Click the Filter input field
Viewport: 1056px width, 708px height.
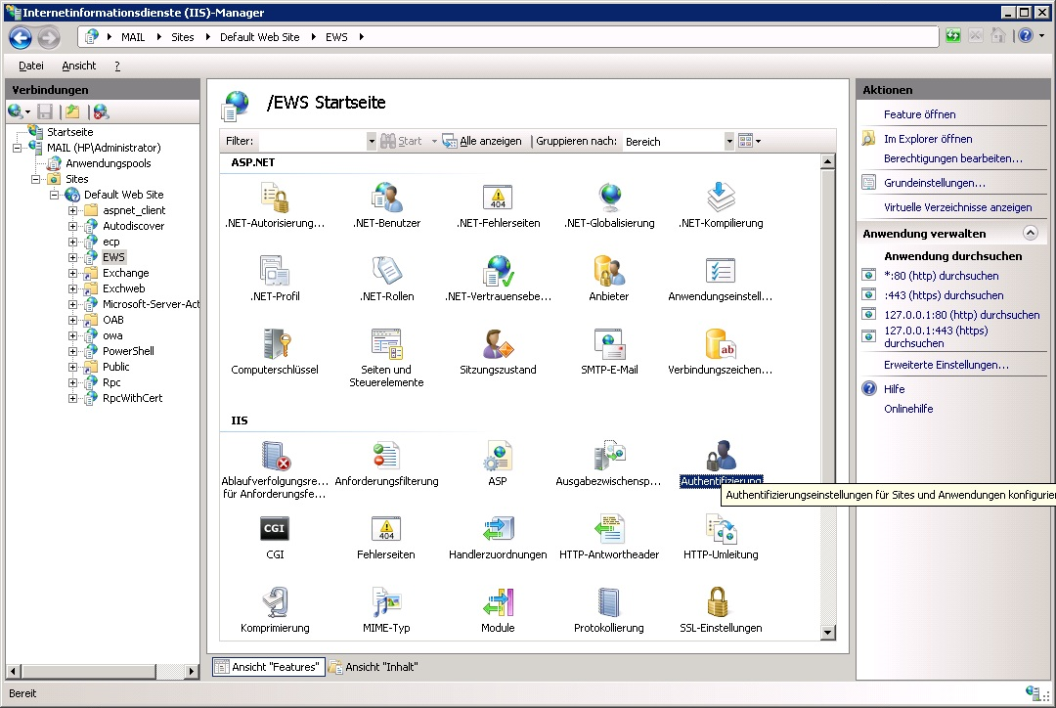pos(303,141)
